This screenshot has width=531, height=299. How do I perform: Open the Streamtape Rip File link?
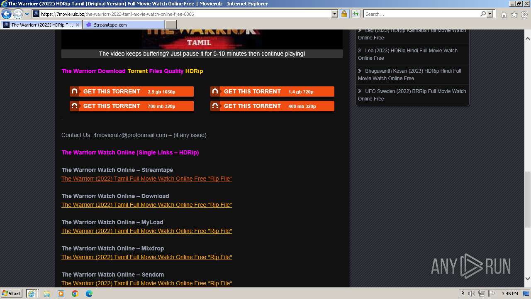click(147, 179)
